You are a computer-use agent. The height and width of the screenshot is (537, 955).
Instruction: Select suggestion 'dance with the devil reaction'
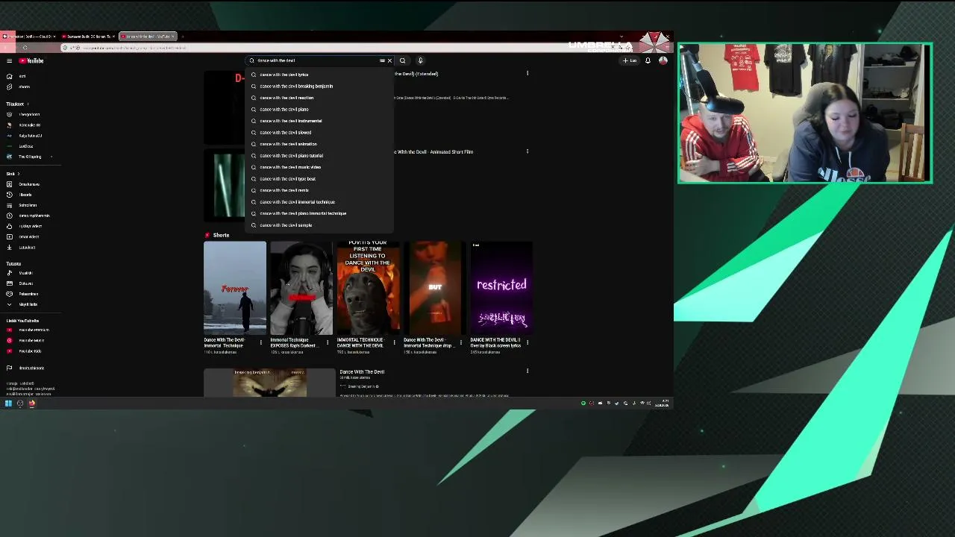(319, 98)
